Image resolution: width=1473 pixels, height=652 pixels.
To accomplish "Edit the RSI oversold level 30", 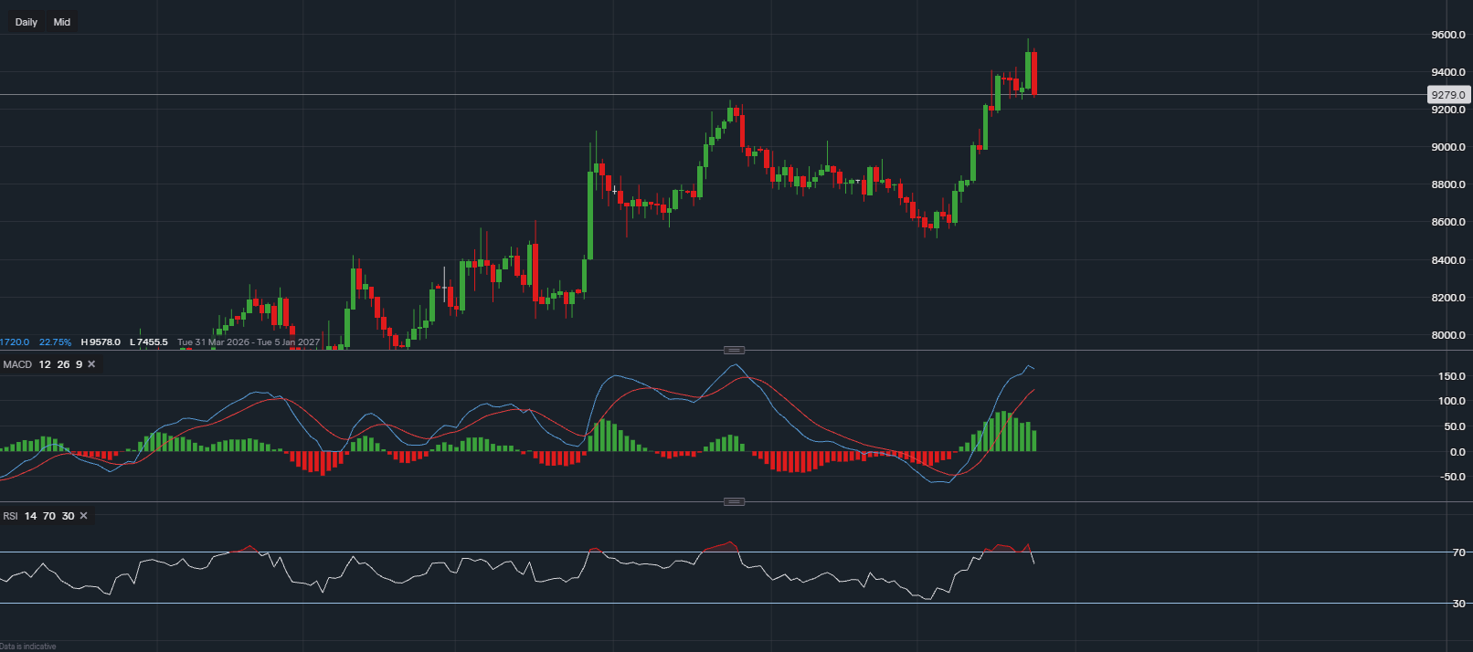I will [68, 516].
